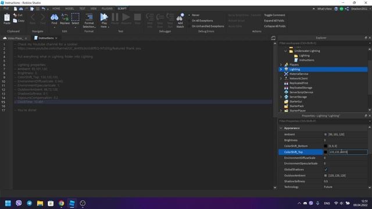Click the new file icon in quick access bar

16,9
